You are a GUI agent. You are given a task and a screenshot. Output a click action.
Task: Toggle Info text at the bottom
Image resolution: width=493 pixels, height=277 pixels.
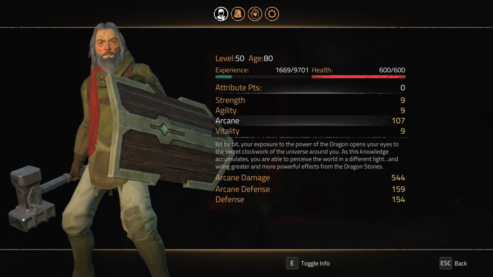click(315, 264)
